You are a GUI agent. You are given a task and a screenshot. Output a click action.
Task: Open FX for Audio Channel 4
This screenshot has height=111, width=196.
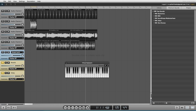pos(3,42)
